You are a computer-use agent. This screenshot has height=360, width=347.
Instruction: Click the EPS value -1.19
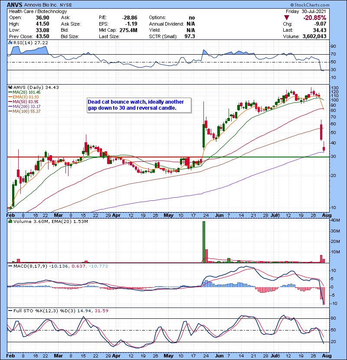(x=131, y=24)
